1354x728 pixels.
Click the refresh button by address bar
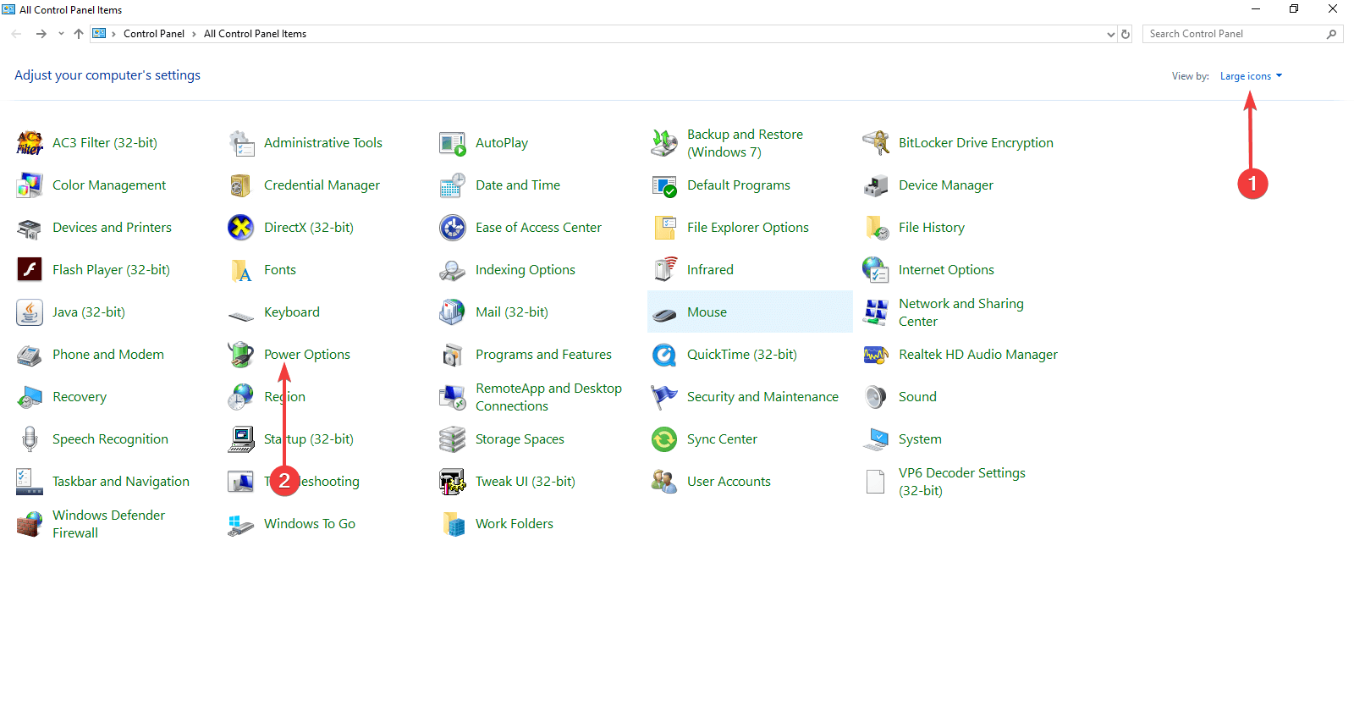tap(1126, 34)
